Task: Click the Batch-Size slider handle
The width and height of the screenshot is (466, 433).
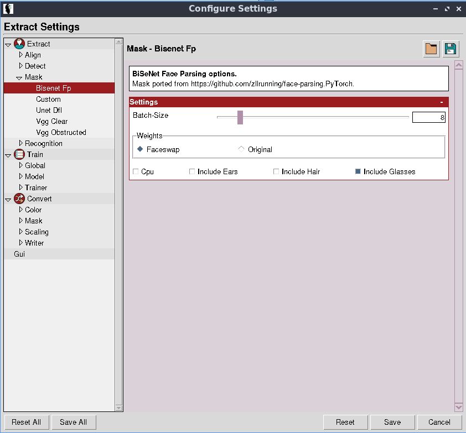Action: point(240,117)
